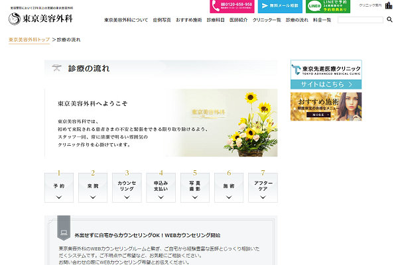
Task: Open the green LINE reservation button
Action: [x=328, y=7]
